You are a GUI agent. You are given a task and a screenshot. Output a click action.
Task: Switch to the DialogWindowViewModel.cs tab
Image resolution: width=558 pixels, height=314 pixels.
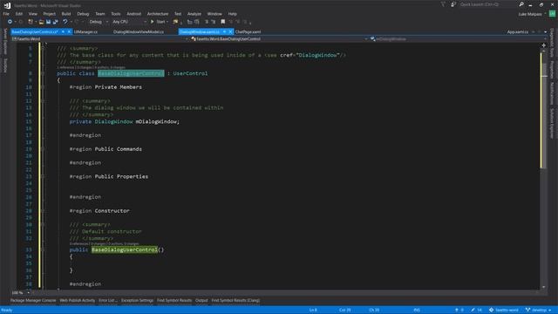139,32
